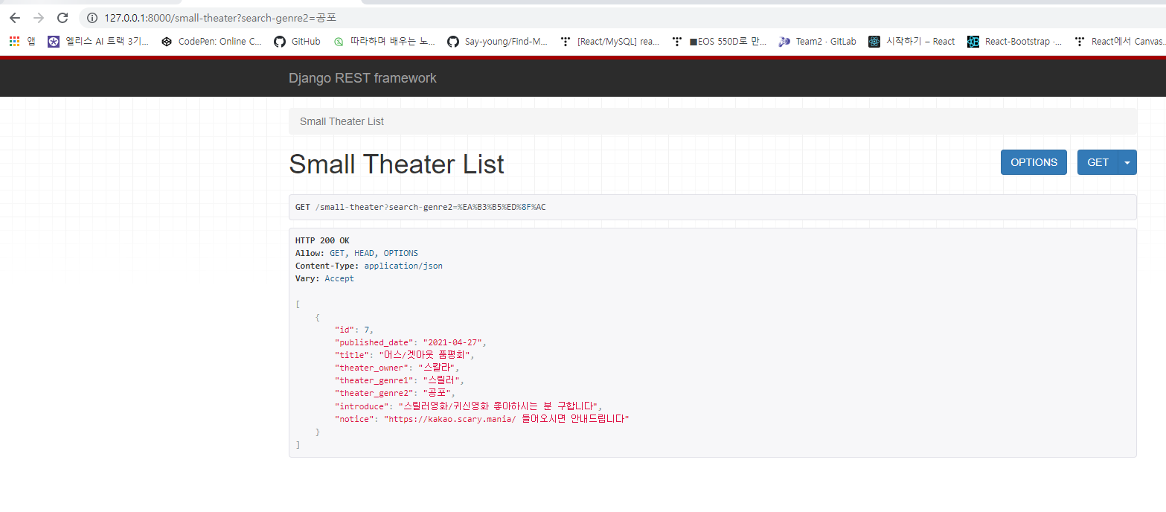Click the HTTP 200 OK status text

pyautogui.click(x=322, y=240)
